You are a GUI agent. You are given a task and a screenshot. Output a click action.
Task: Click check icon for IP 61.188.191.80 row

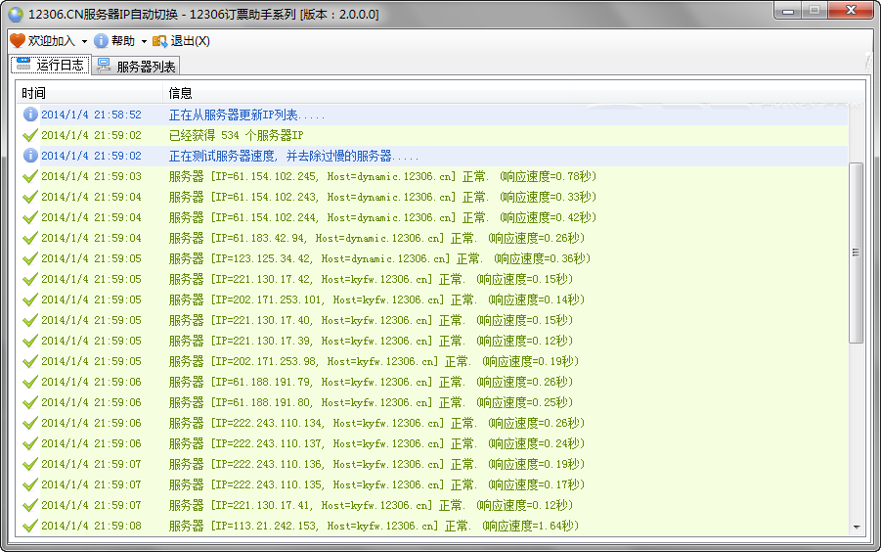point(30,402)
